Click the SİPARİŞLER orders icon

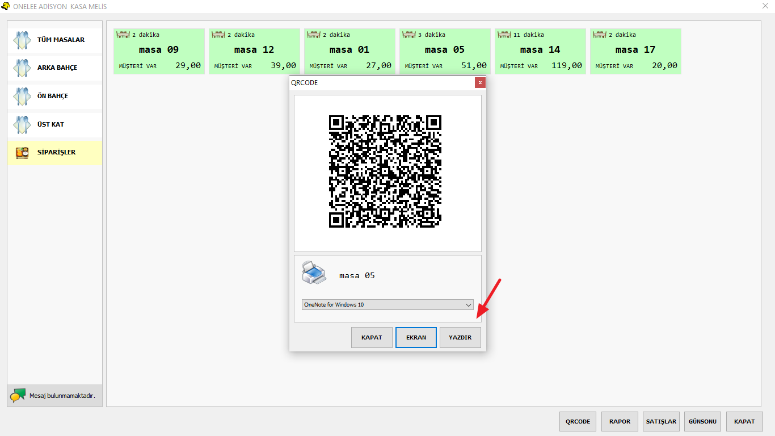(22, 153)
